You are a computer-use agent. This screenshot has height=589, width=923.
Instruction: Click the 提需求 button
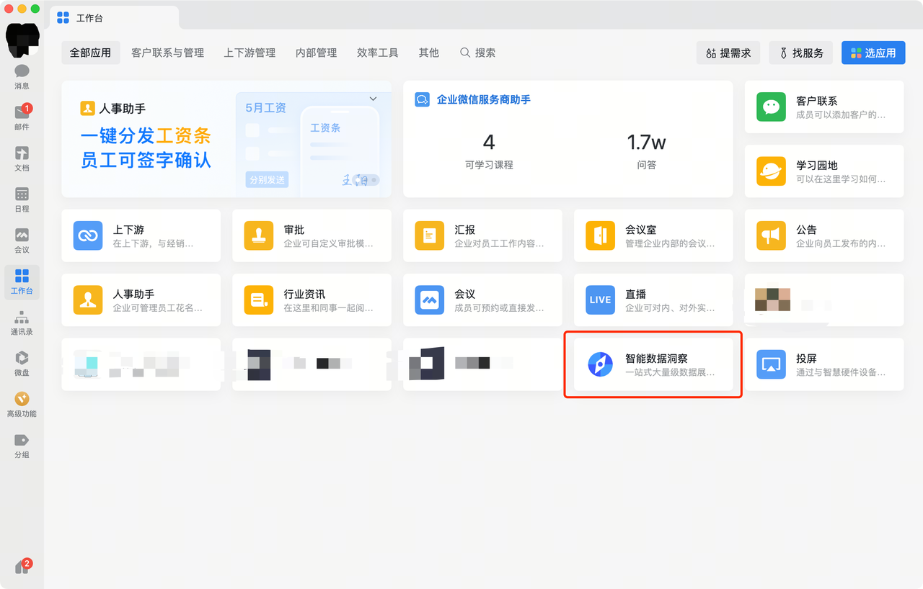(x=728, y=53)
